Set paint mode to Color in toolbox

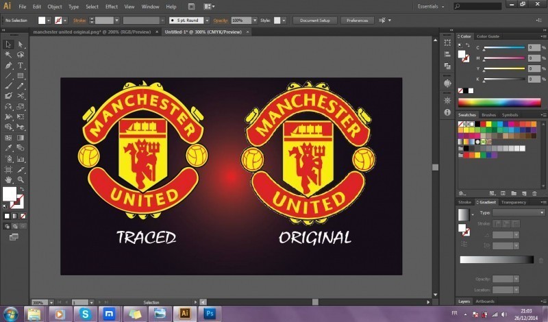7,216
